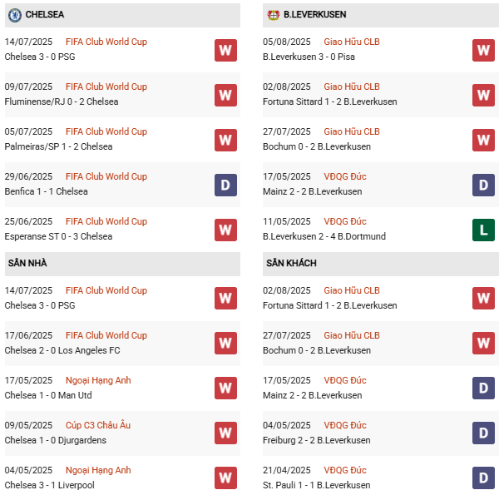Click the W badge for Chelsea 3-0 PSG
The image size is (499, 495).
pos(225,50)
